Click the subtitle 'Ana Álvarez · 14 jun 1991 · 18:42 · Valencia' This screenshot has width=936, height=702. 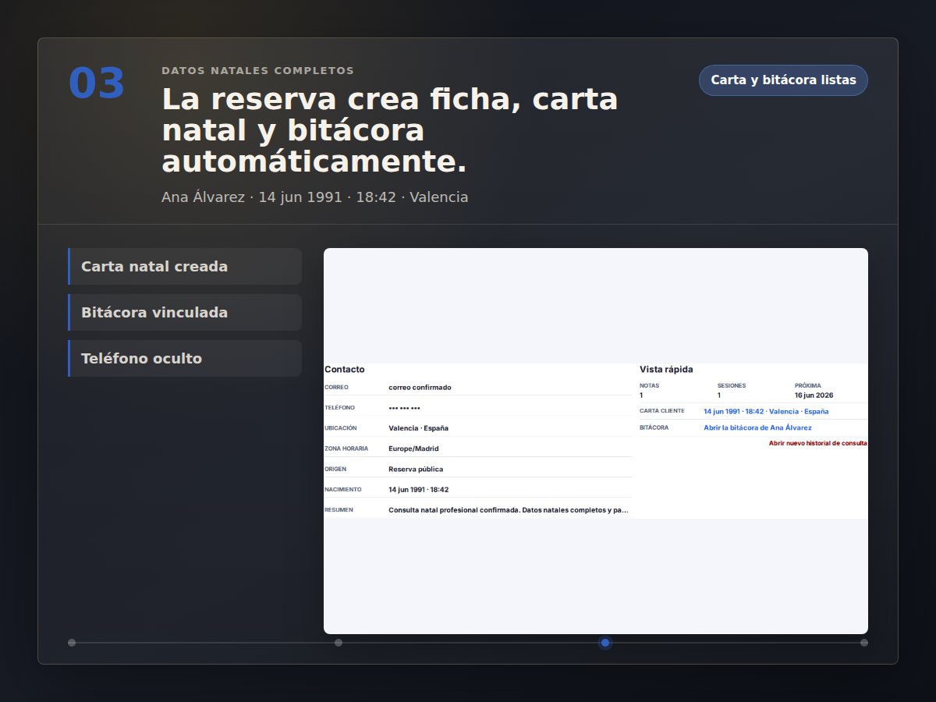click(x=315, y=197)
